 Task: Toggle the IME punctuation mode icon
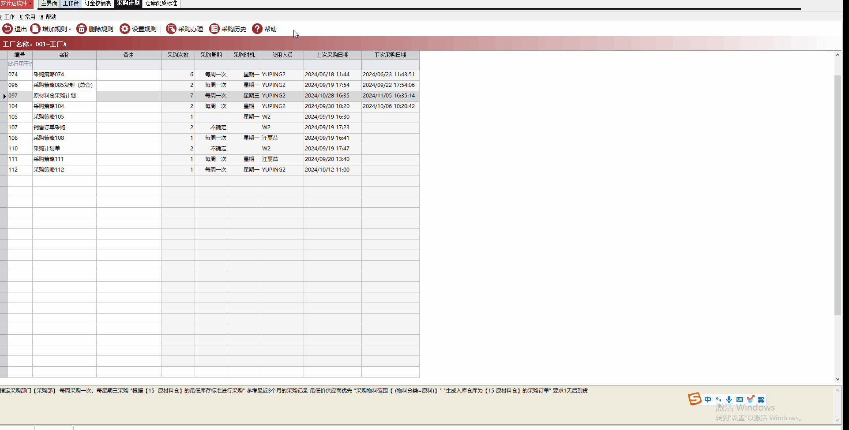[718, 400]
